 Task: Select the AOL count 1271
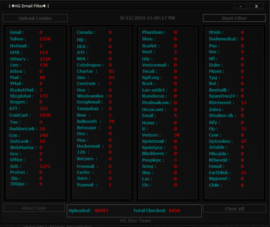point(45,166)
